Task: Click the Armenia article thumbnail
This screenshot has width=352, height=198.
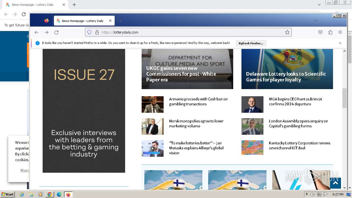Action: (x=153, y=105)
